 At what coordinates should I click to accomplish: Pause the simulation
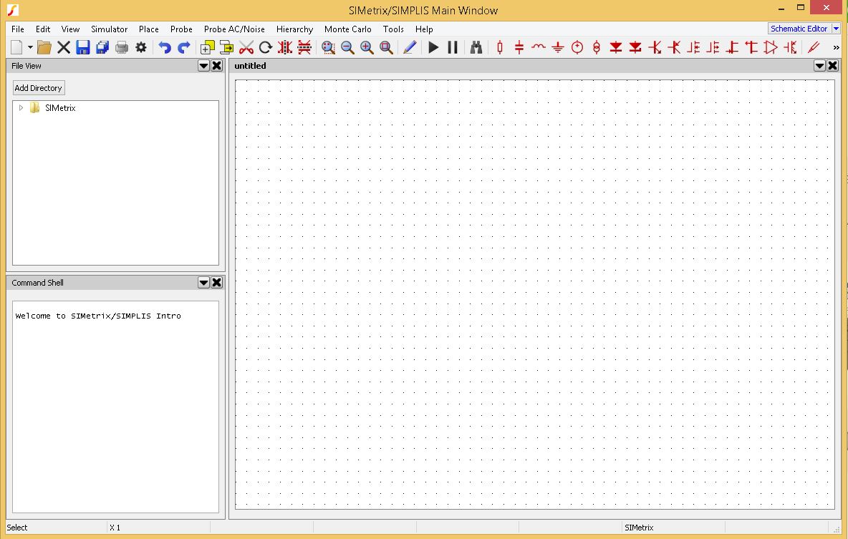point(453,47)
